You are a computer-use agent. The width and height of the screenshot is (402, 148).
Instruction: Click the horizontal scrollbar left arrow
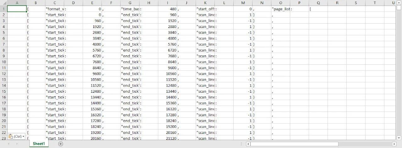click(x=248, y=144)
